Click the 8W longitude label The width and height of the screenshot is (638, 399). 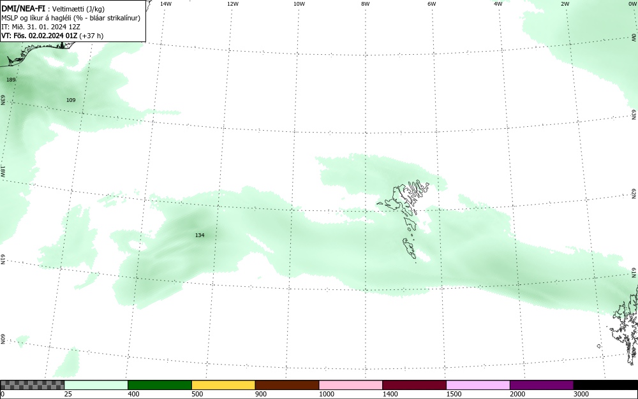click(x=366, y=4)
